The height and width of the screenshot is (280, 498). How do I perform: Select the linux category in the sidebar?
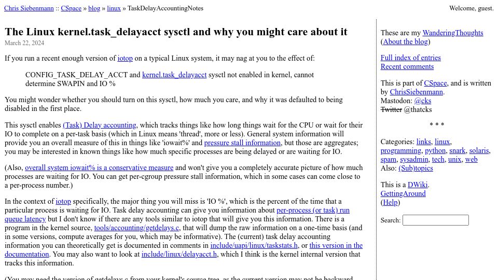click(x=442, y=142)
